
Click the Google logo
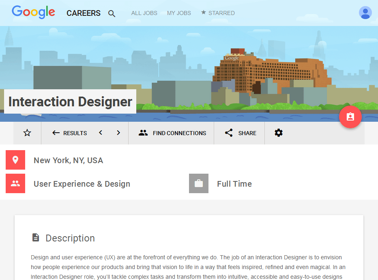click(34, 12)
